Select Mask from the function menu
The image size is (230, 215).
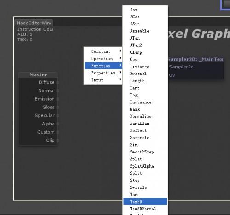(145, 109)
